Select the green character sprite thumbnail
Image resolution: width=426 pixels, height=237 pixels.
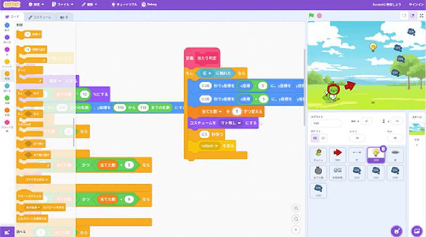tap(318, 155)
